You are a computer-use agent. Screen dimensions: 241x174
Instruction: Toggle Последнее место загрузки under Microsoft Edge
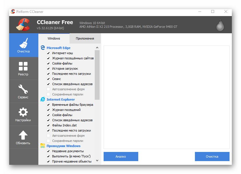coord(48,74)
